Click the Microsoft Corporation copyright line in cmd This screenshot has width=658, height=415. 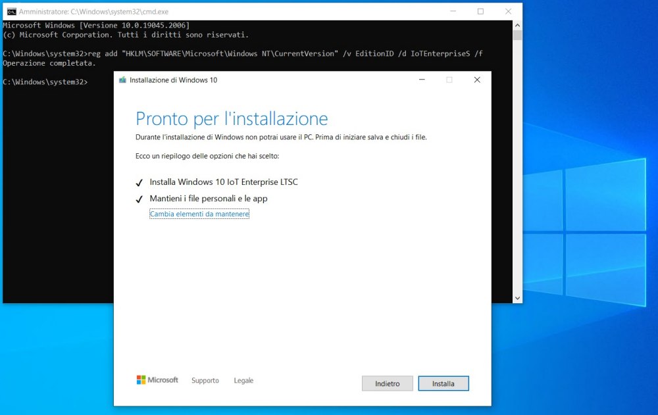pyautogui.click(x=126, y=35)
